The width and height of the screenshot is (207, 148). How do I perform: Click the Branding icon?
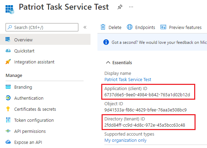click(x=8, y=87)
